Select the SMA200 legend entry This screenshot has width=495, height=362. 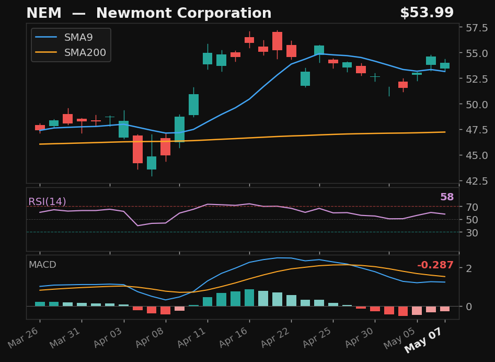pyautogui.click(x=71, y=52)
